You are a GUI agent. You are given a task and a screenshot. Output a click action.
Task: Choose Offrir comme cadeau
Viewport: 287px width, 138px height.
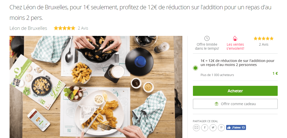point(235,104)
